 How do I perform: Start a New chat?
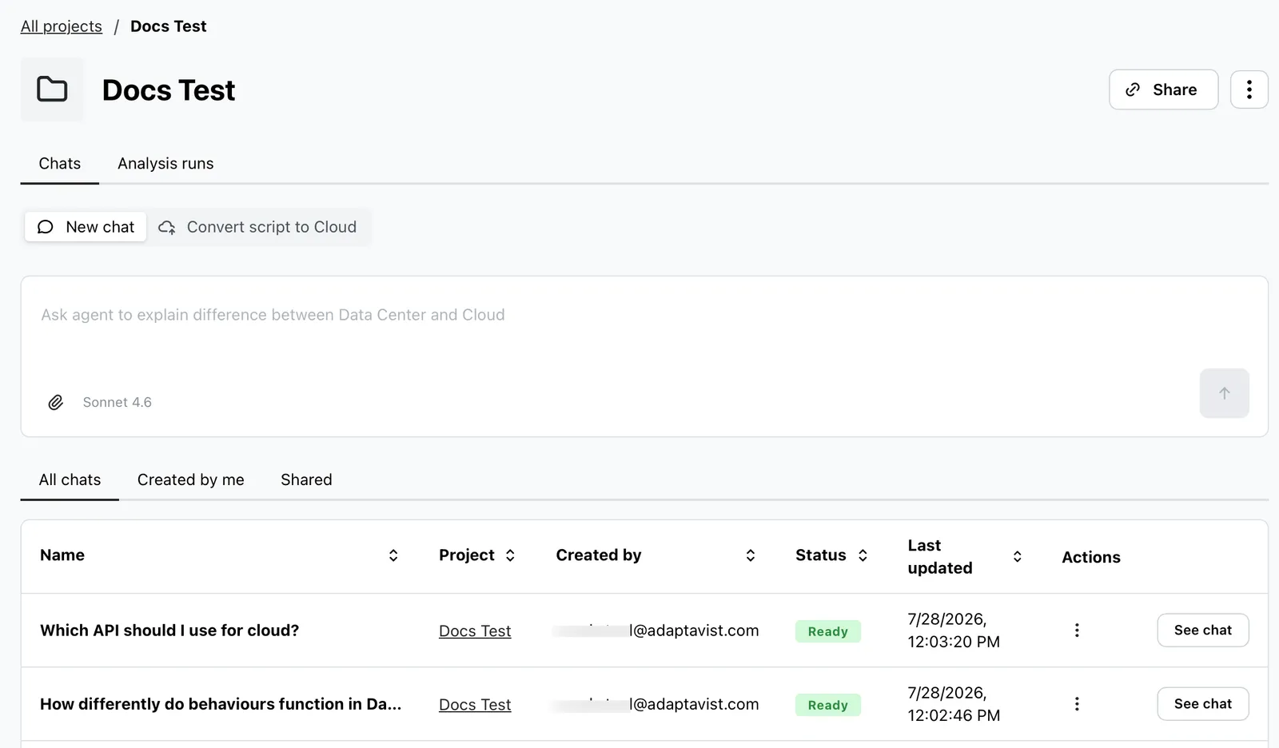[x=86, y=227]
